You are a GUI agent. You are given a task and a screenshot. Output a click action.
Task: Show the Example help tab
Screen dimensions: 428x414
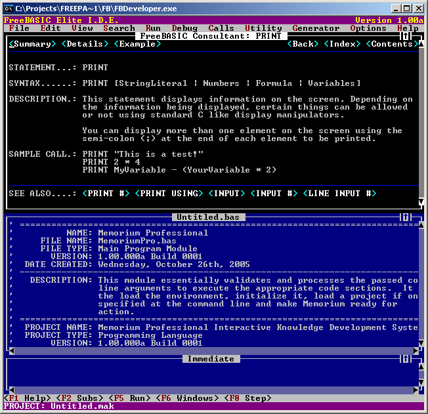[137, 44]
